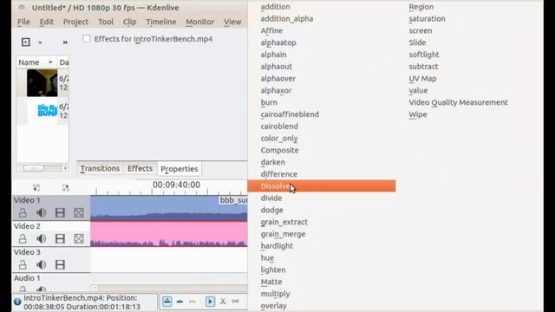Viewport: 555px width, 312px height.
Task: Toggle composite icon on Video 1 track
Action: [79, 212]
